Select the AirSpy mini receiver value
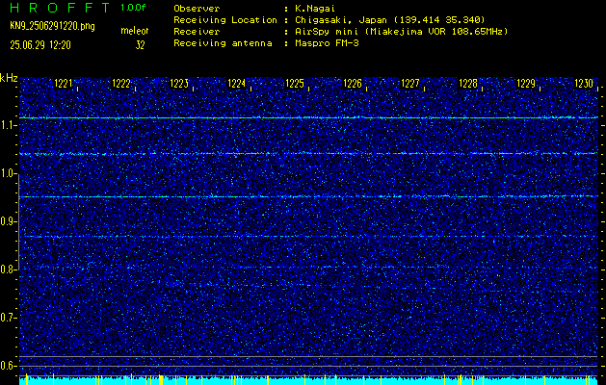The image size is (606, 385). (x=401, y=31)
